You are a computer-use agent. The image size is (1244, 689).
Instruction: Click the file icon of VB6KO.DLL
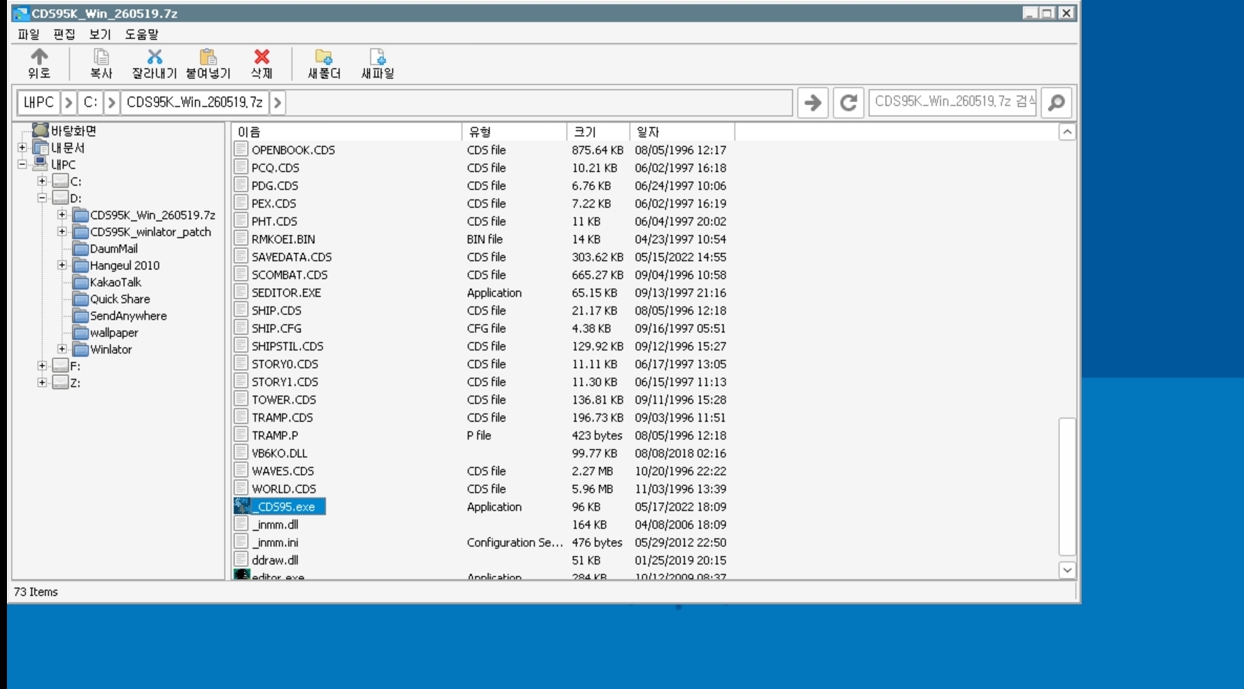coord(241,453)
